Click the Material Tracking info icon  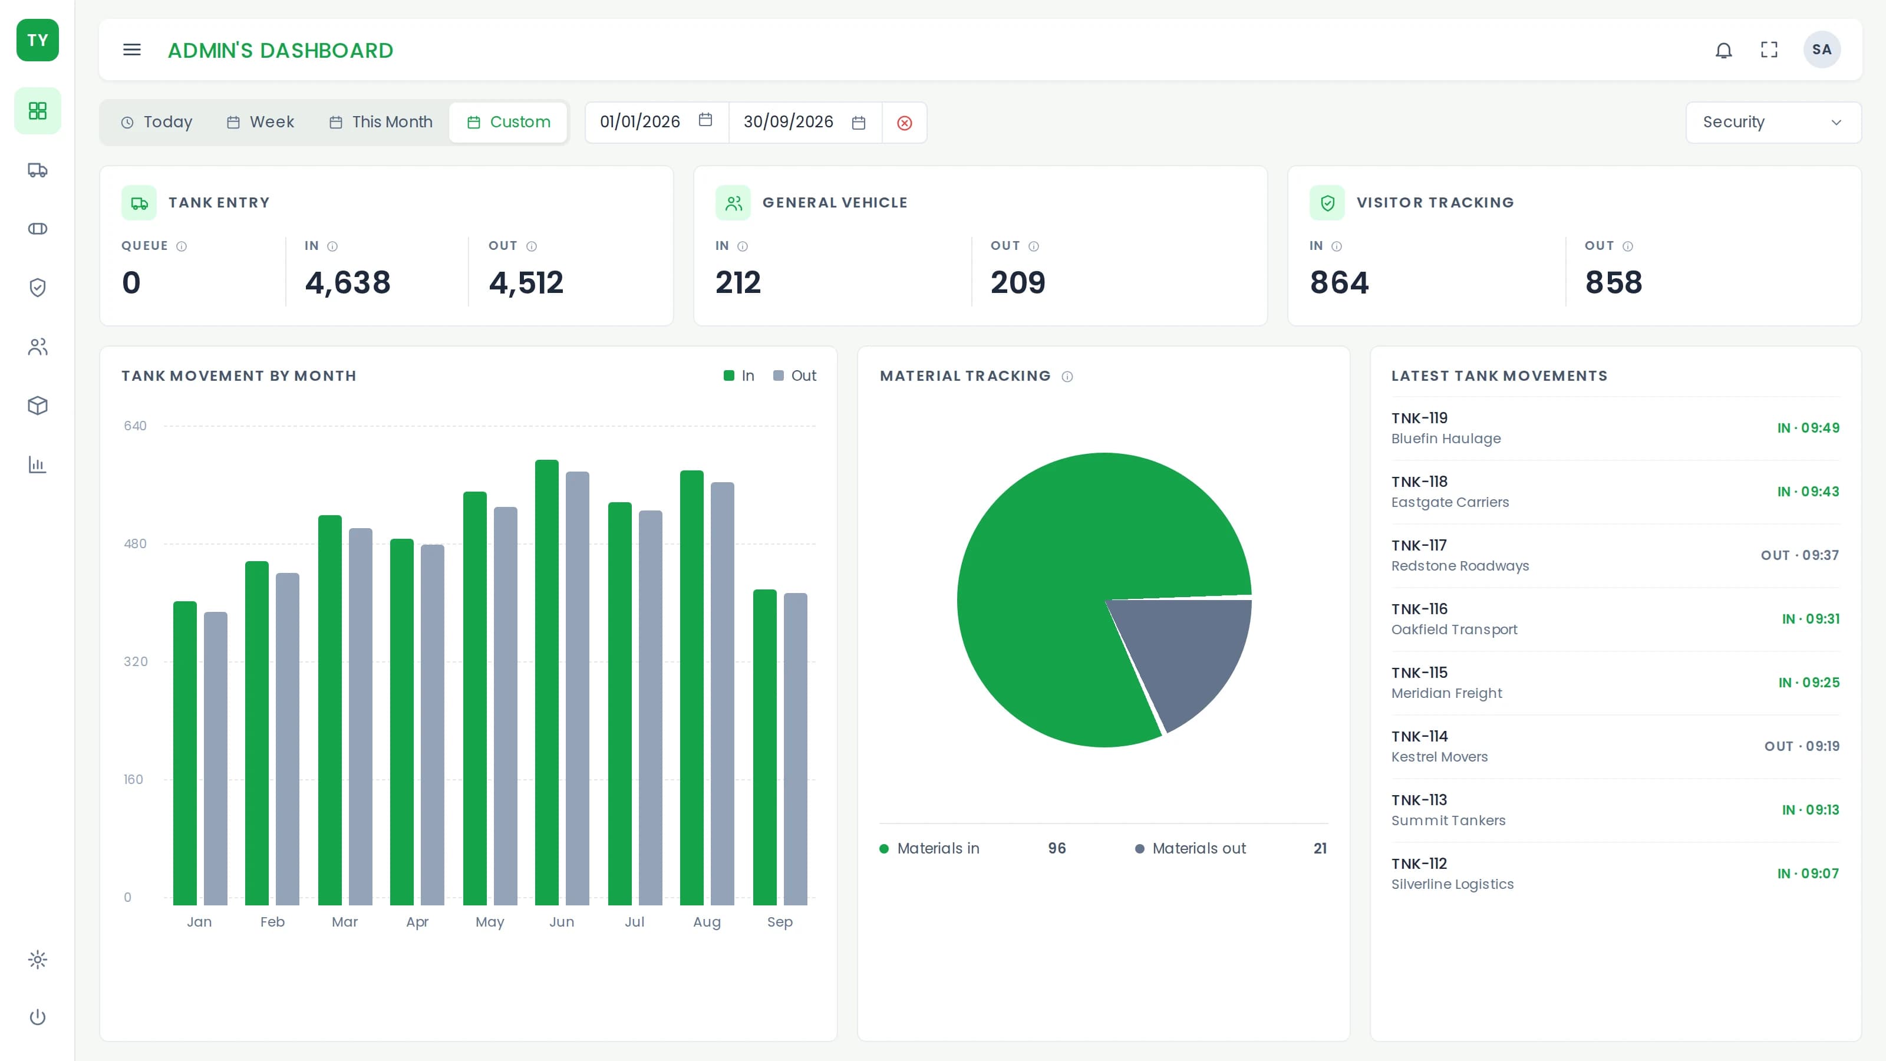pyautogui.click(x=1067, y=377)
